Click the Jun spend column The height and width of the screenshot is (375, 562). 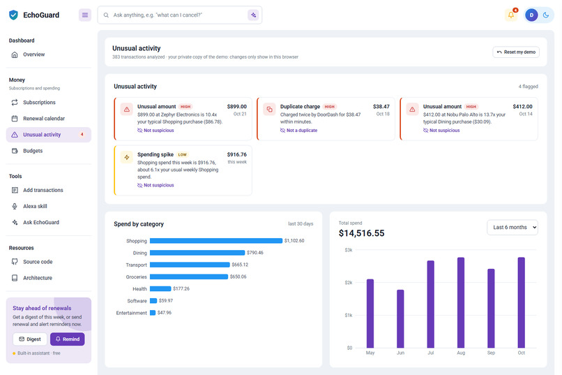click(400, 318)
